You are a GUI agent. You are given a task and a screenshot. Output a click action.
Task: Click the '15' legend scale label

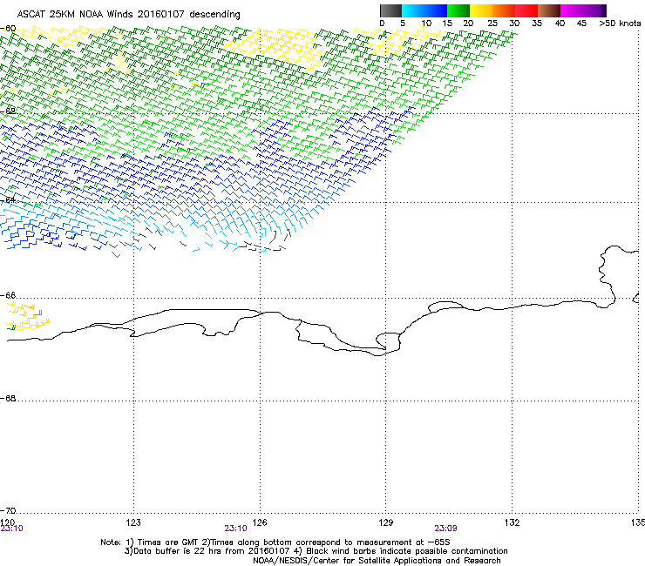(447, 24)
